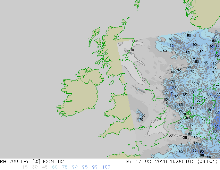Pick the '45' value in color legend
220x170 pixels.
click(x=45, y=167)
